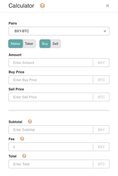Click the BXY unit label in Amount

click(x=101, y=63)
